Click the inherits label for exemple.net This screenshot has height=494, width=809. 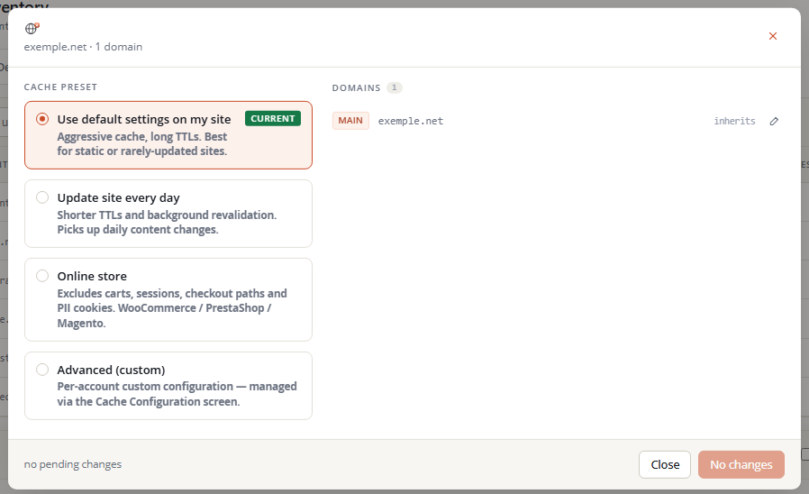(735, 122)
